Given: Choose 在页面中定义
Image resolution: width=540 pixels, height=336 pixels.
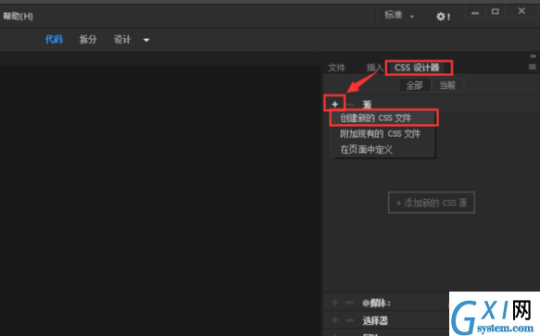Looking at the screenshot, I should [x=382, y=149].
